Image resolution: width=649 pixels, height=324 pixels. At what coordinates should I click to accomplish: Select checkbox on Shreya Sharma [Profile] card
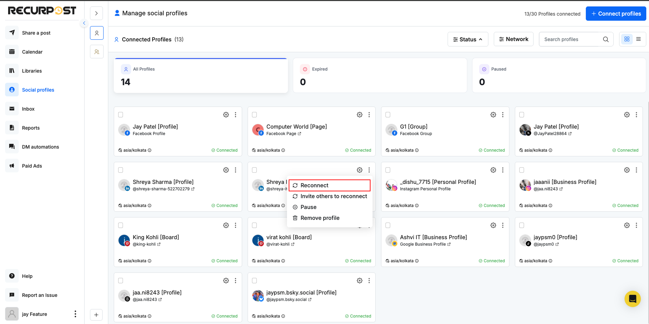[121, 170]
